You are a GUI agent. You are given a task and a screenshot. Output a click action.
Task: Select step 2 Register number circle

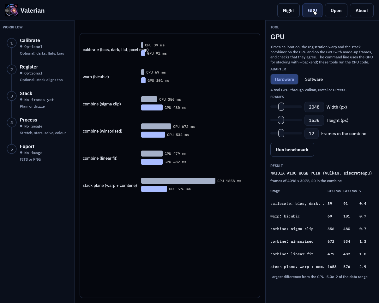(x=12, y=69)
